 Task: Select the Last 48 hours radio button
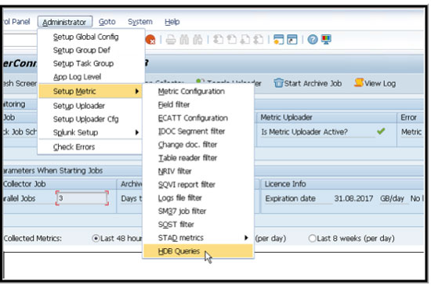(x=96, y=238)
